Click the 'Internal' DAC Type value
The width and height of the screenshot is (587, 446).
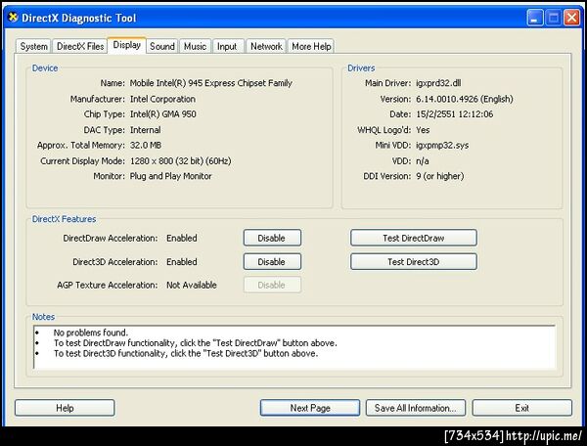coord(145,130)
